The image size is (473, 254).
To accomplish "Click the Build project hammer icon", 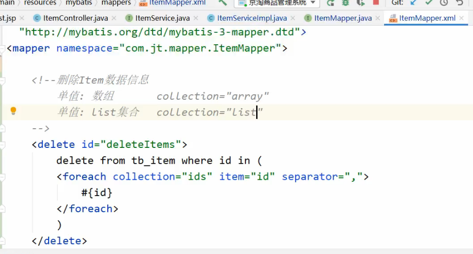I will click(x=222, y=3).
